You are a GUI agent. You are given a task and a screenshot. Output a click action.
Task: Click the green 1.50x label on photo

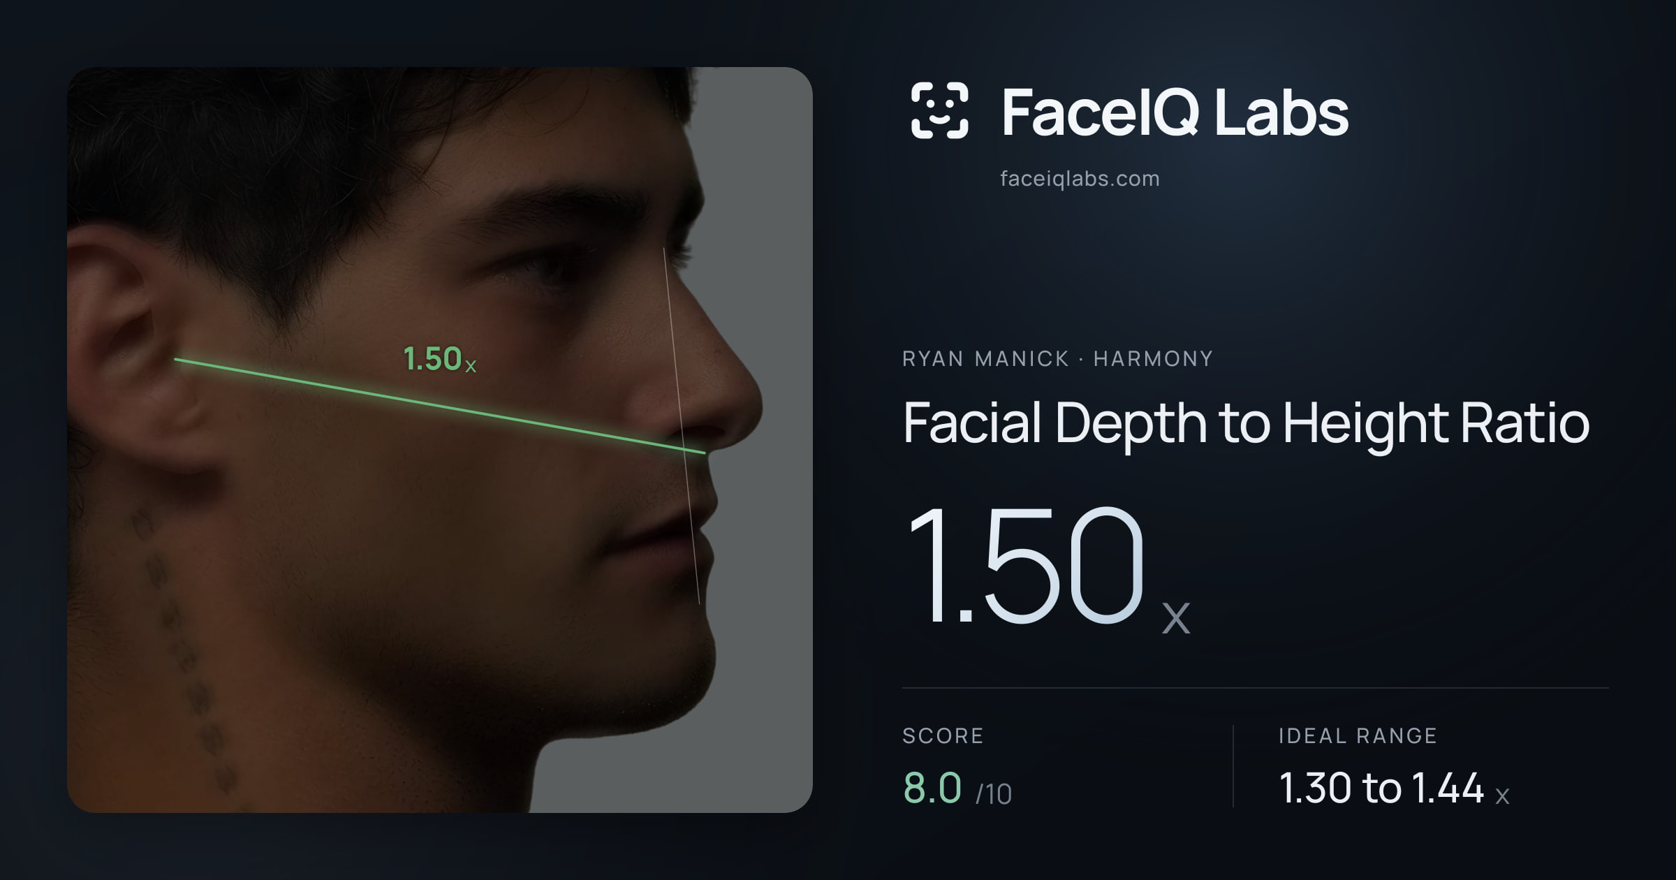point(440,359)
